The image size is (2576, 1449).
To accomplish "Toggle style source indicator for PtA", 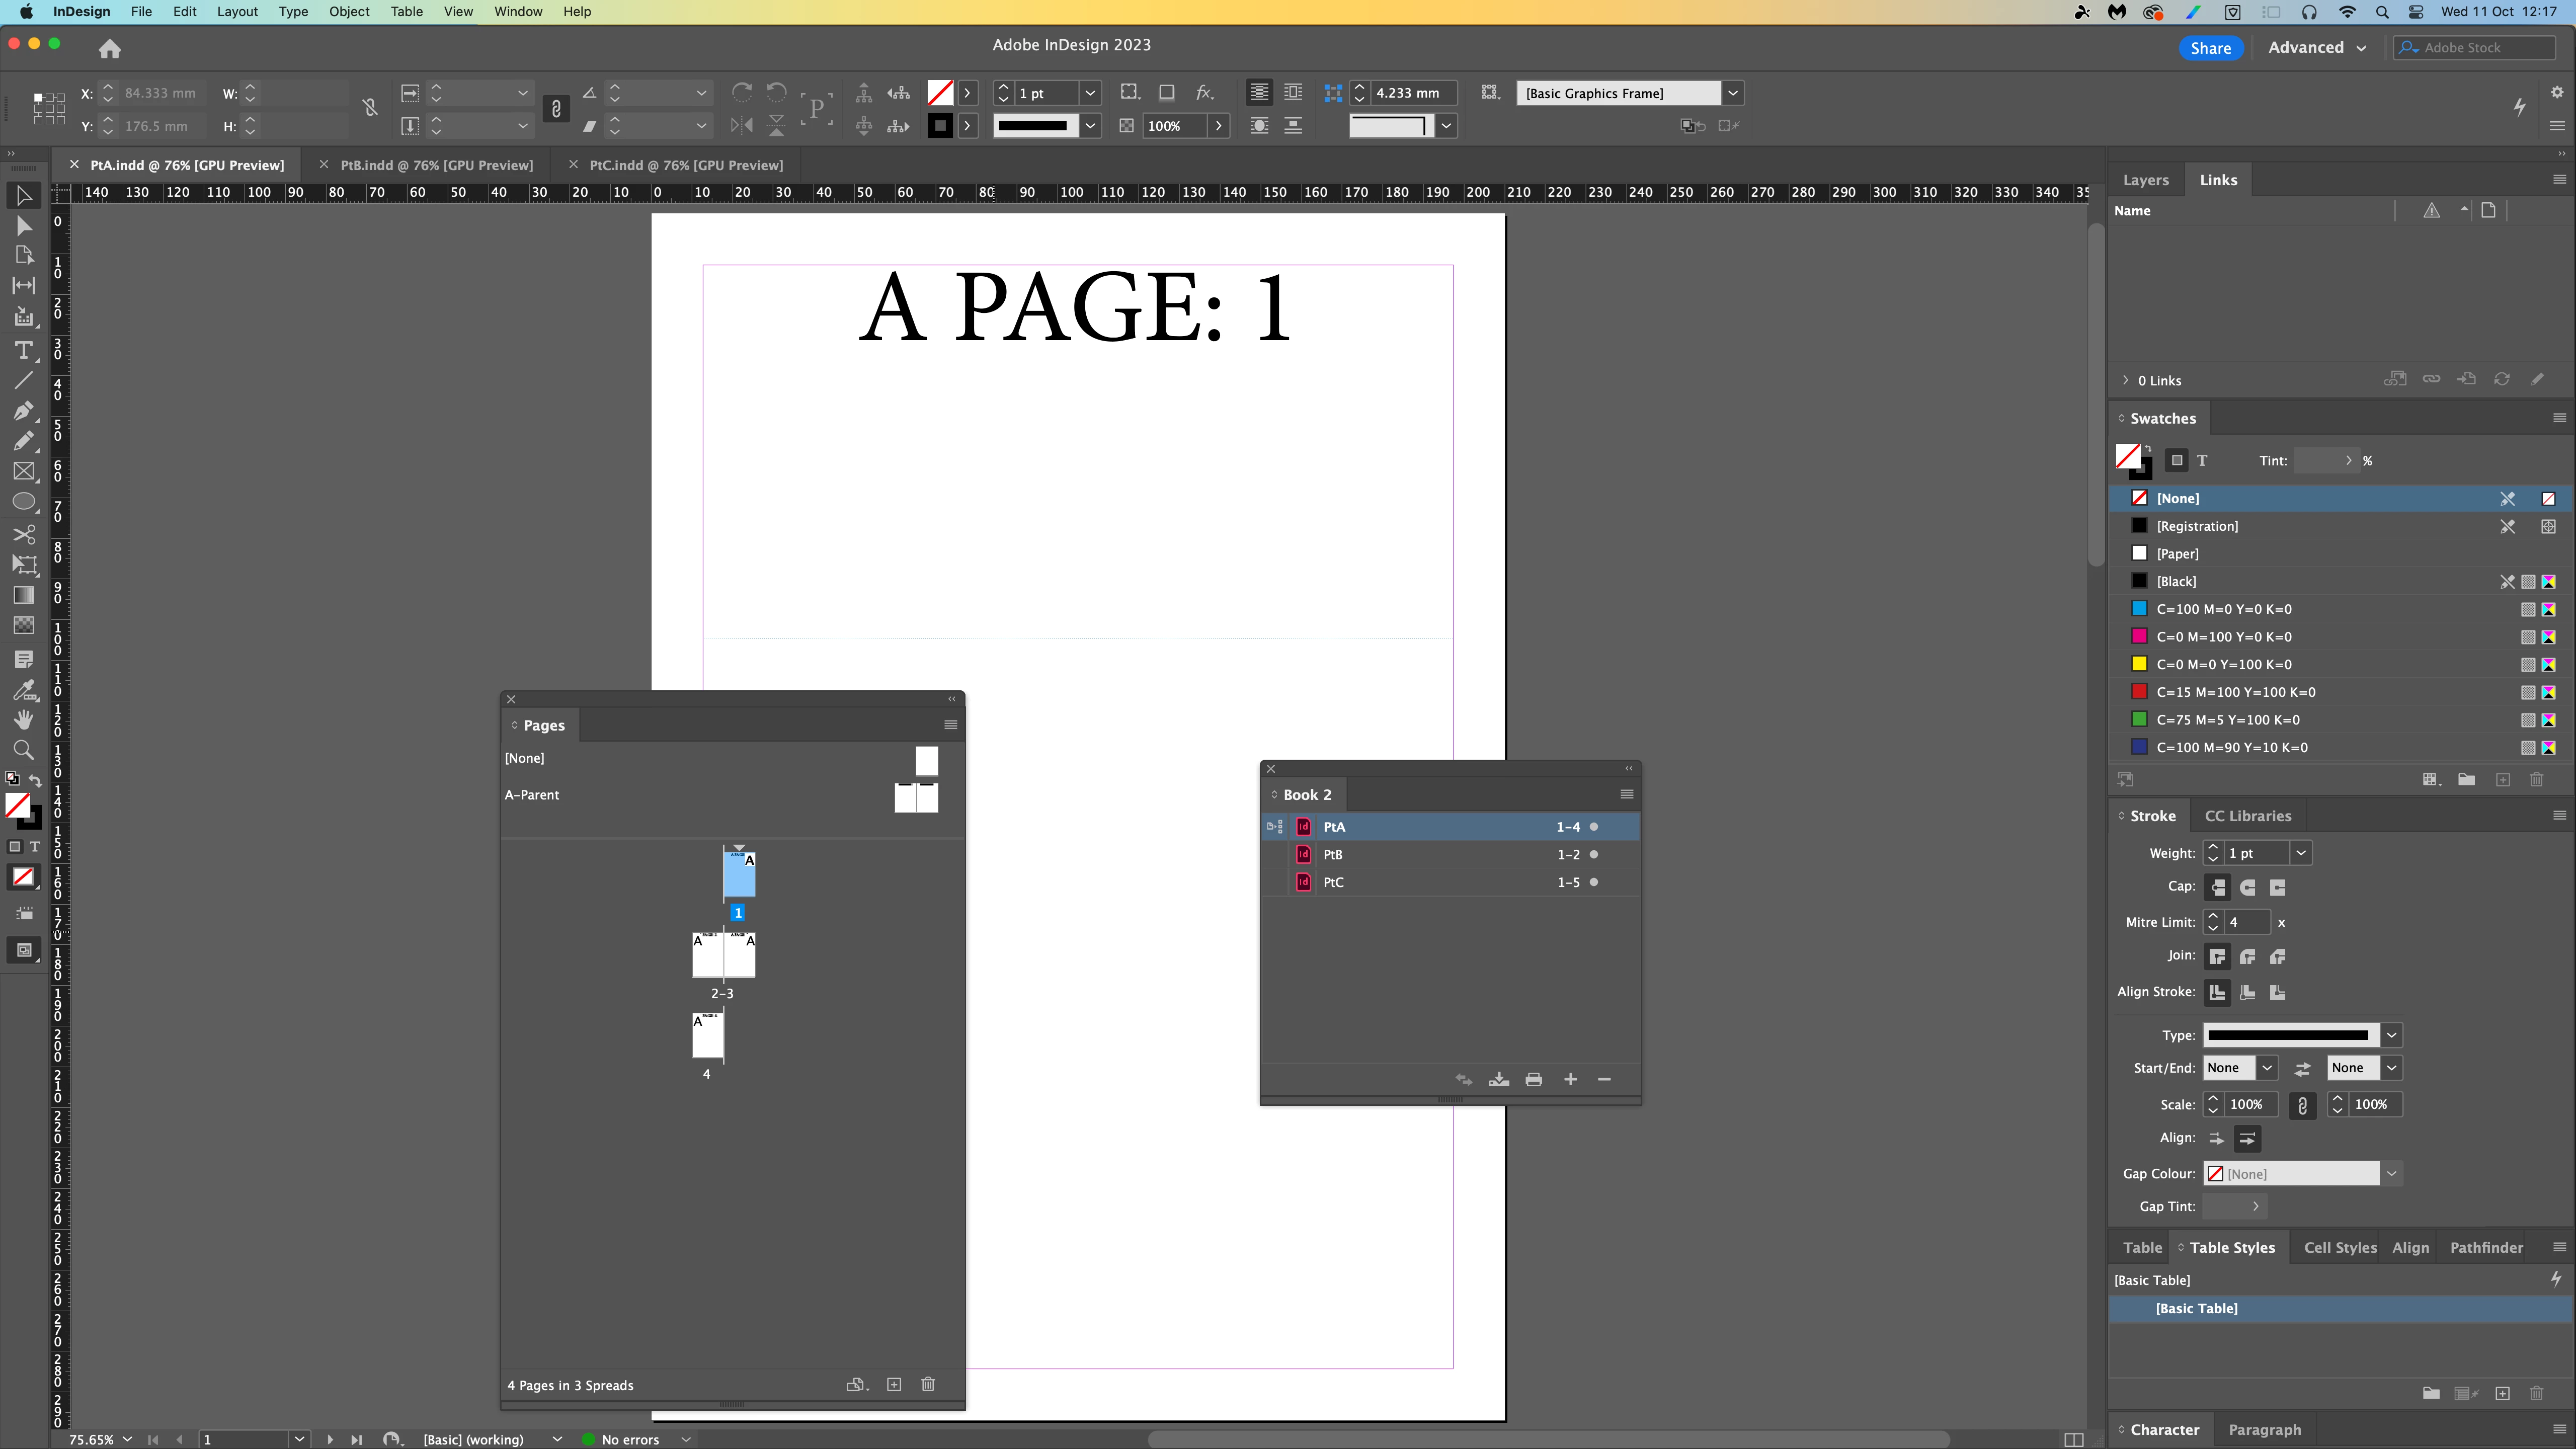I will pyautogui.click(x=1275, y=827).
